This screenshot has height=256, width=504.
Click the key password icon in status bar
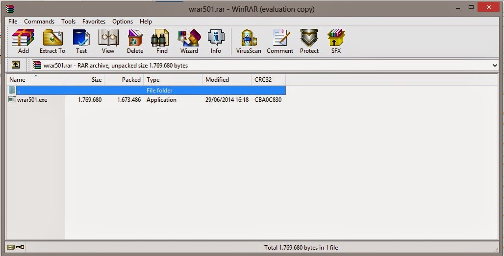coord(20,247)
